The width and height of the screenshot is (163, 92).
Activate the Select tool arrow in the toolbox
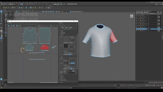1,11
